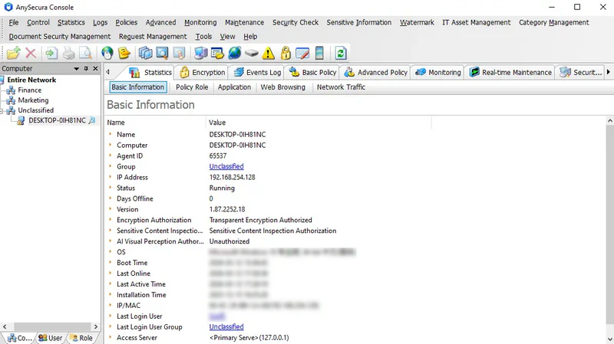Open the Maintenance menu

tap(244, 23)
